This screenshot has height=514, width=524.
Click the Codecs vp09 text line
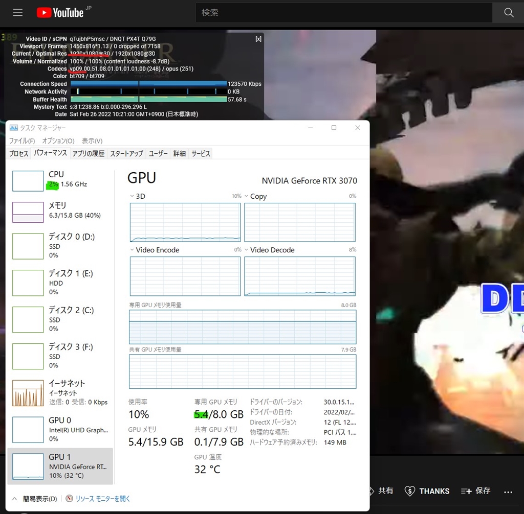[x=132, y=69]
